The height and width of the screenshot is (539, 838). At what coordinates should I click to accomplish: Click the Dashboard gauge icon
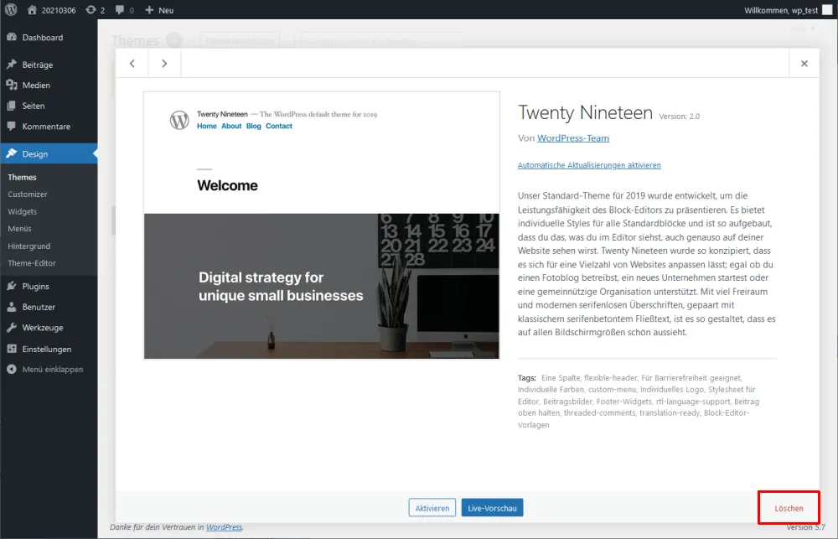12,38
